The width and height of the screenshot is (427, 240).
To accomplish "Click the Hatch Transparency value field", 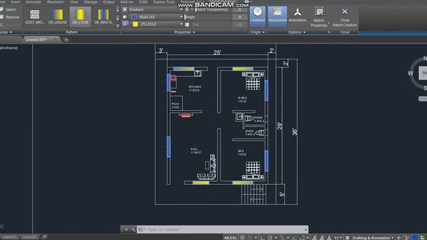I will [x=240, y=9].
